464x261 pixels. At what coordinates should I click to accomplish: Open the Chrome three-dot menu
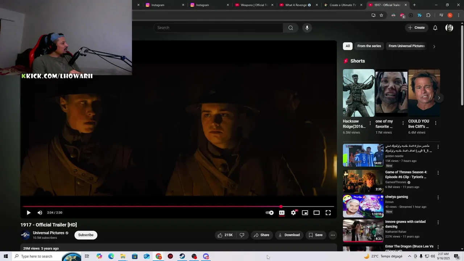point(459,15)
